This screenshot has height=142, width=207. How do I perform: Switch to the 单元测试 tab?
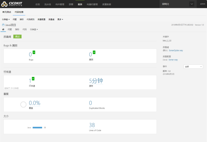coord(6,12)
